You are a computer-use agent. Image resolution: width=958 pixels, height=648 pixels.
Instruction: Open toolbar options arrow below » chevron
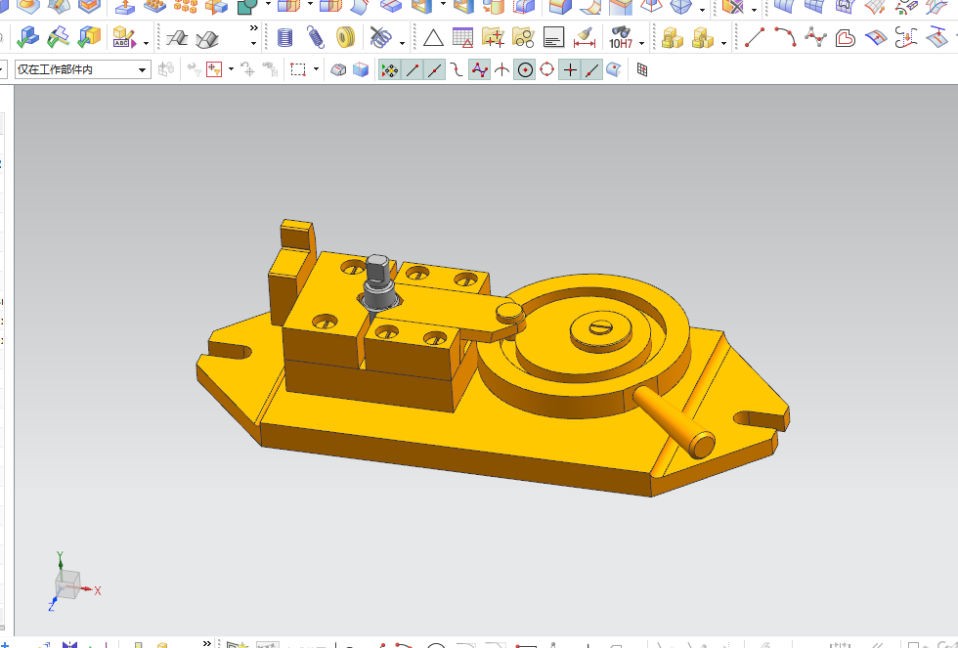point(253,43)
